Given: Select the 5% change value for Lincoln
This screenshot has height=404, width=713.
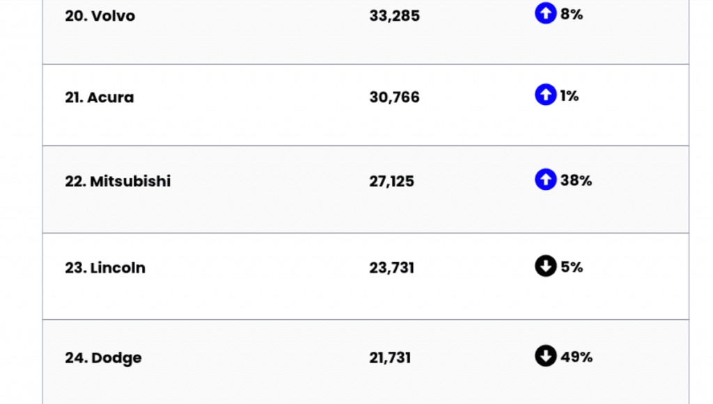Looking at the screenshot, I should point(572,267).
